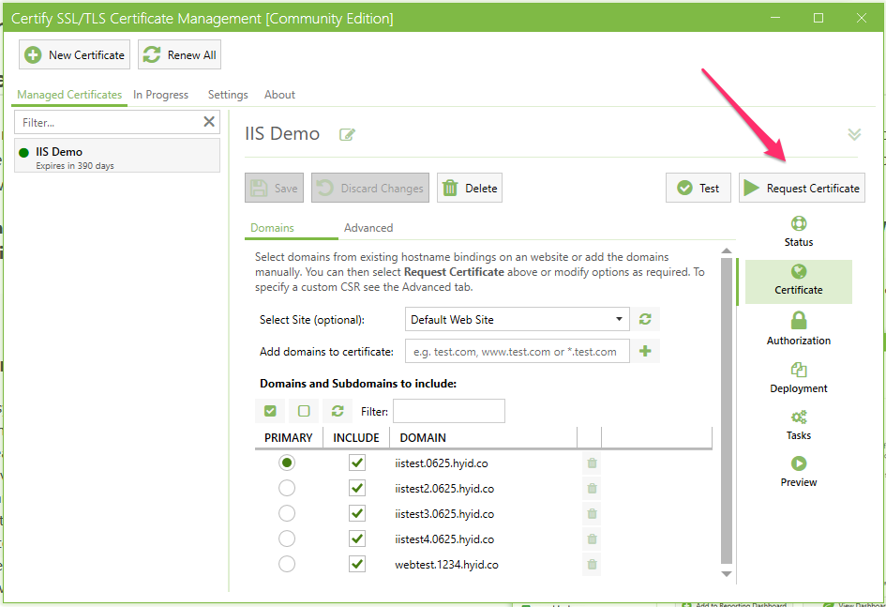Untick include for iistest4.0625.hyid.co
This screenshot has height=607, width=886.
[357, 539]
